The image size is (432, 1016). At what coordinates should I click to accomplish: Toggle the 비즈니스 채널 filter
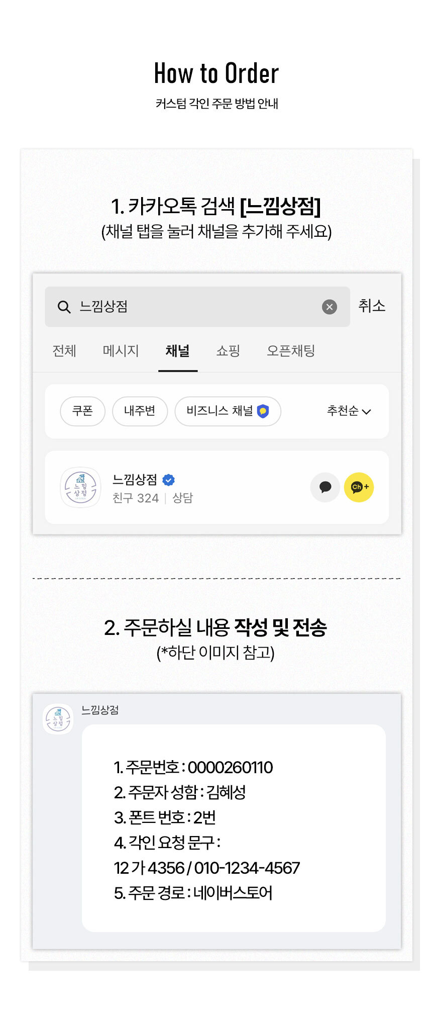coord(220,411)
